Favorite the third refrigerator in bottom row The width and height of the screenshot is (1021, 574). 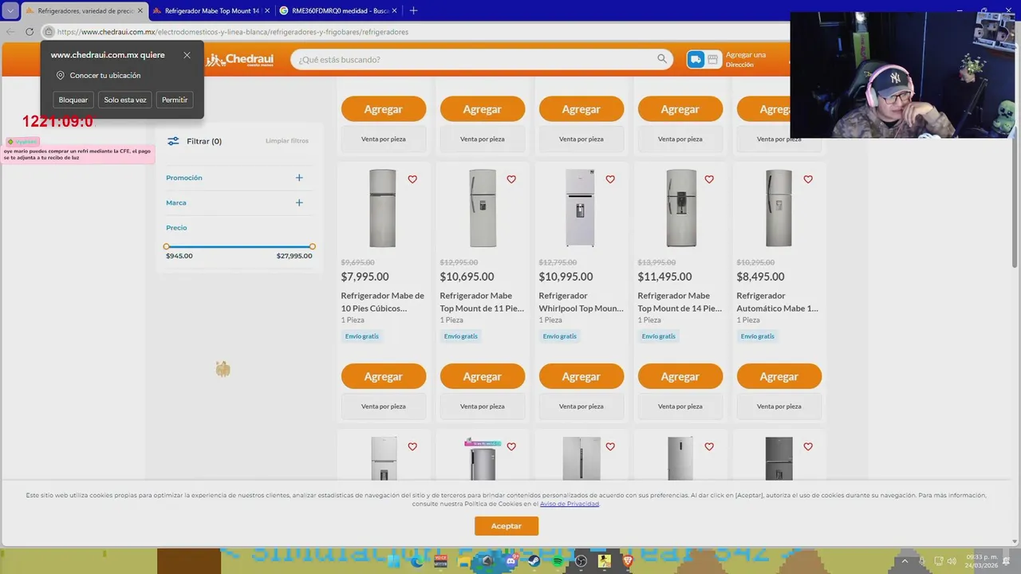(610, 447)
